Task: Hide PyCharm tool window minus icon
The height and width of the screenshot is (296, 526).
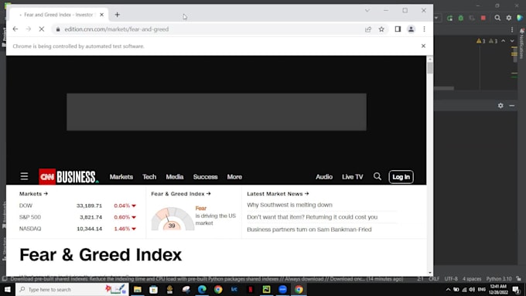Action: point(511,106)
